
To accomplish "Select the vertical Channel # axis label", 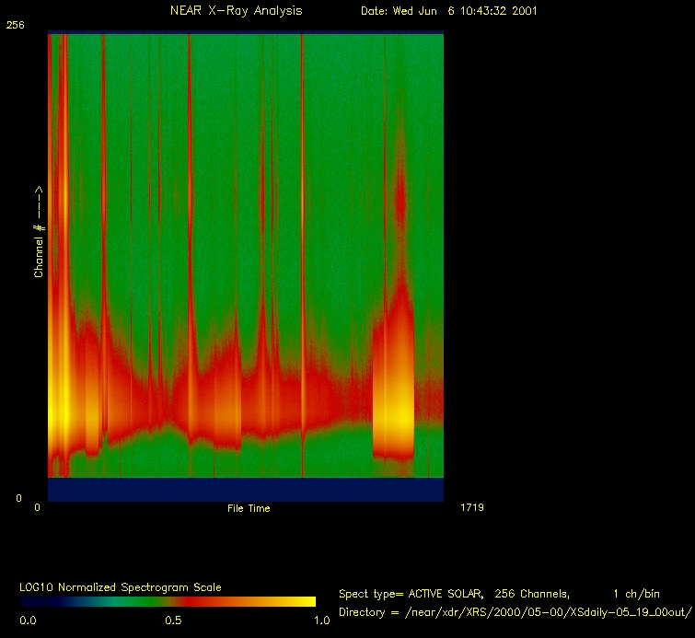I will coord(40,232).
